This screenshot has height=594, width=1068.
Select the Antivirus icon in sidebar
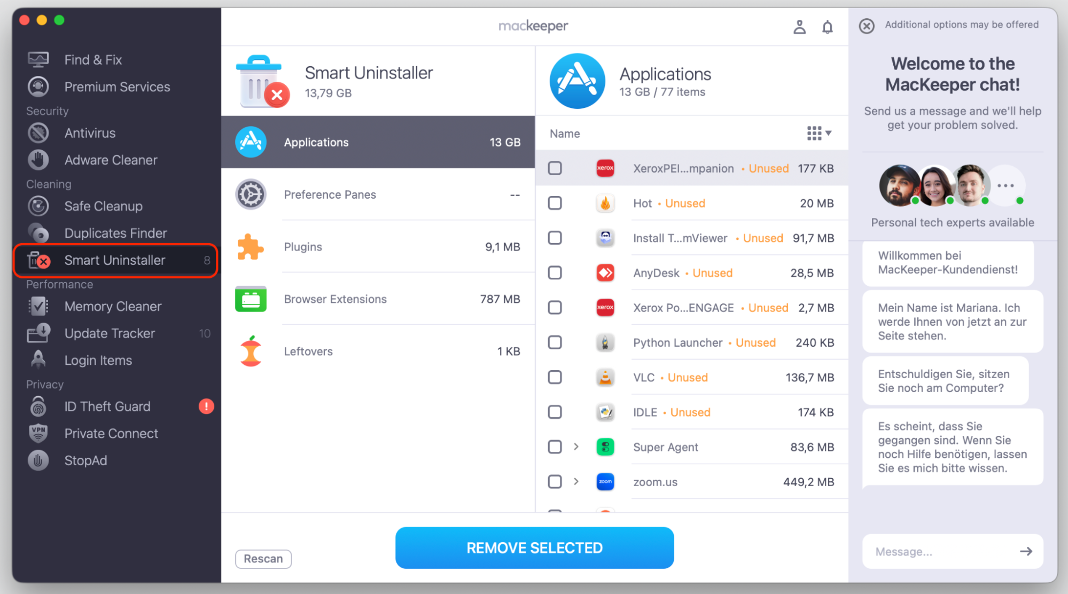point(38,133)
